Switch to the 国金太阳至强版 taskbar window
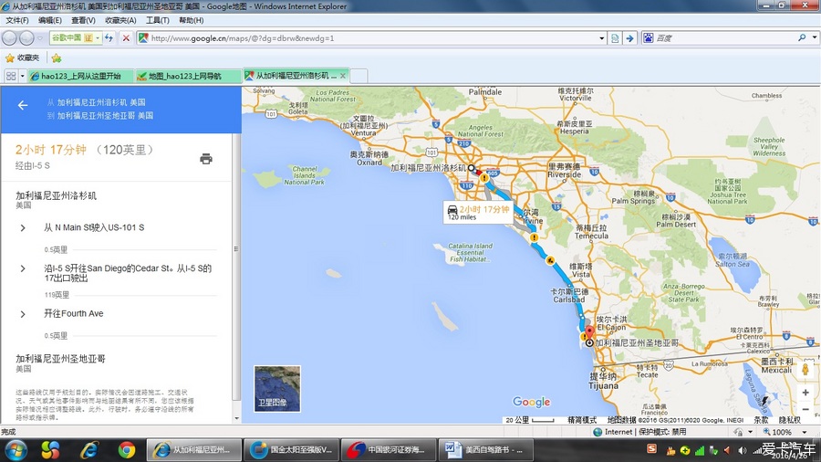Viewport: 821px width, 462px height. 291,450
